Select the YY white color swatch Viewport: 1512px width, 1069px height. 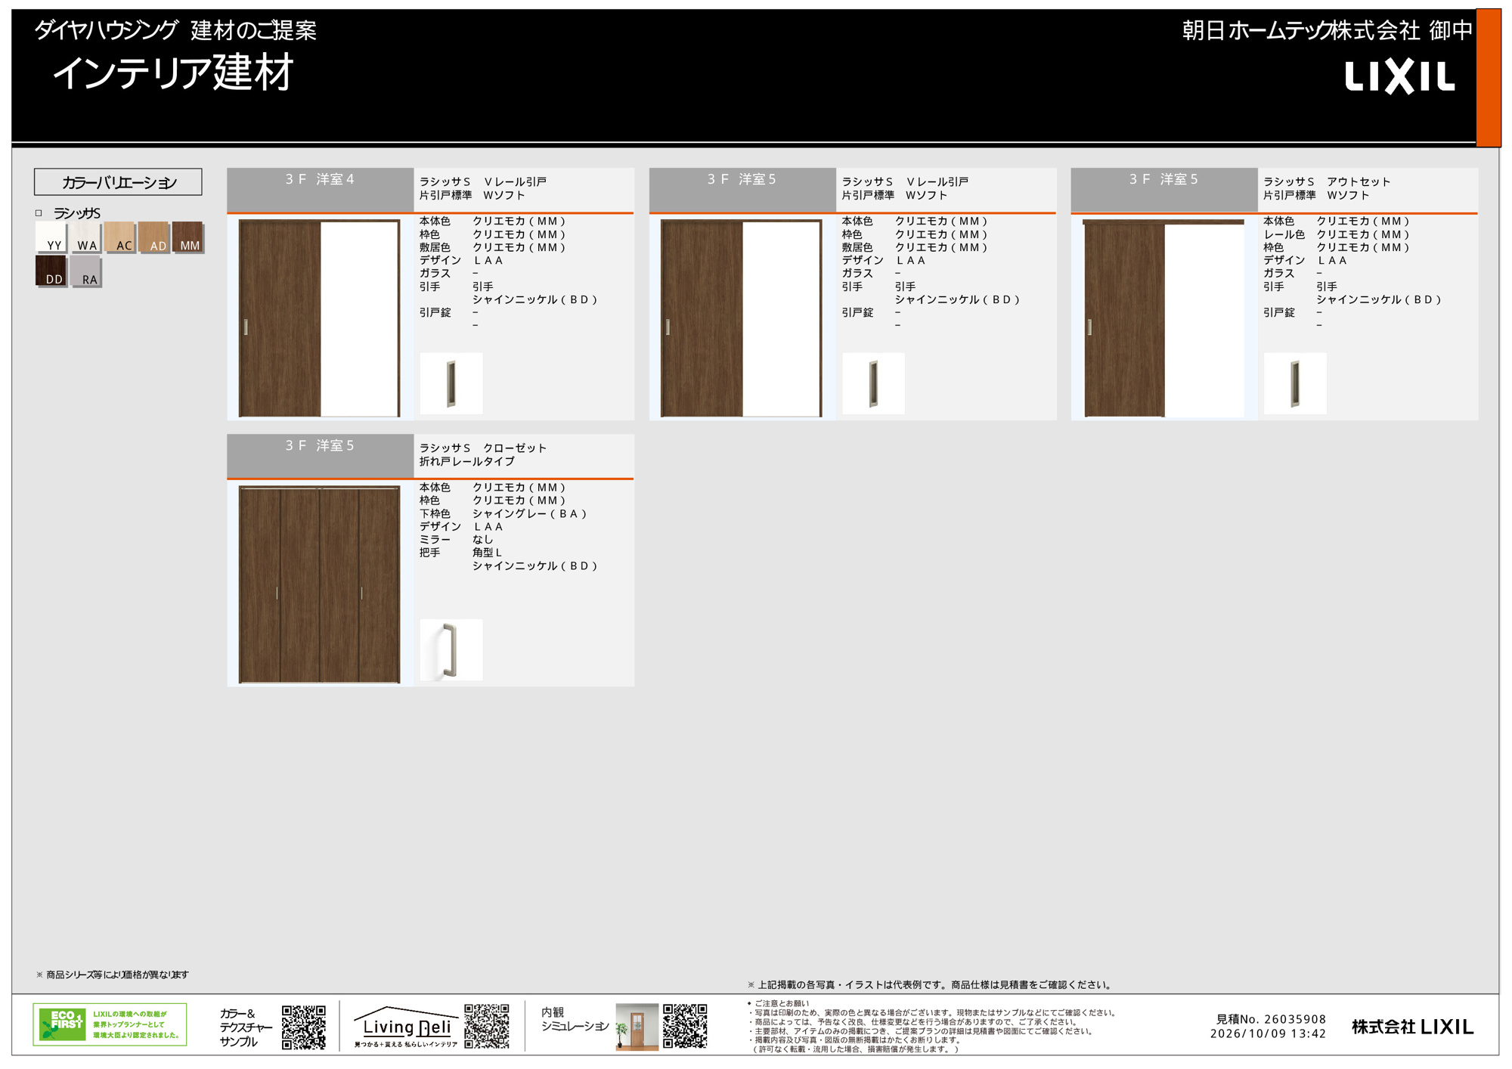pyautogui.click(x=51, y=237)
